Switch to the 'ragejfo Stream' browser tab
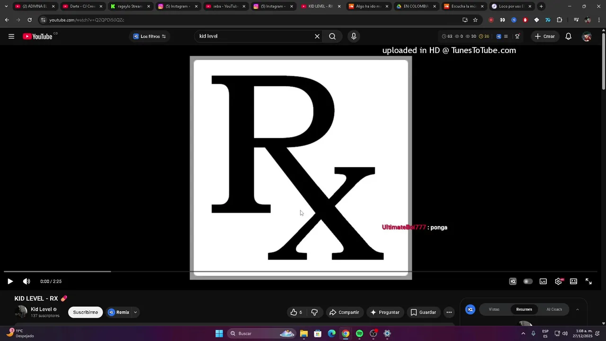Screen dimensions: 606x341 [130, 6]
